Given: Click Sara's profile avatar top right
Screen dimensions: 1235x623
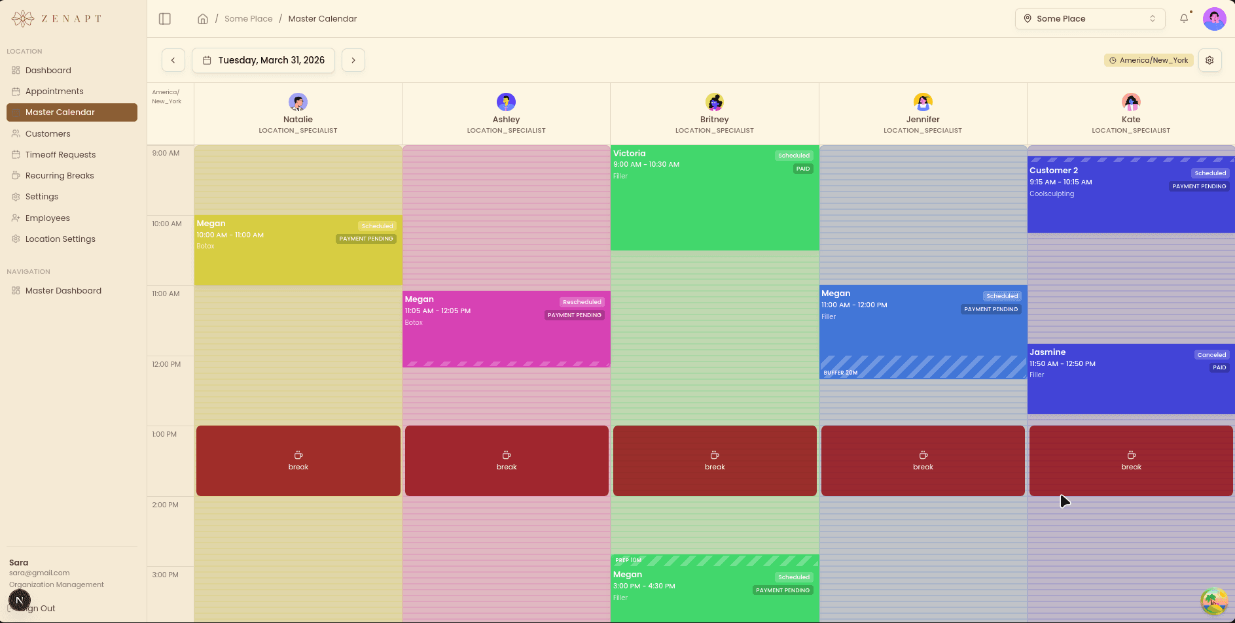Looking at the screenshot, I should point(1214,18).
